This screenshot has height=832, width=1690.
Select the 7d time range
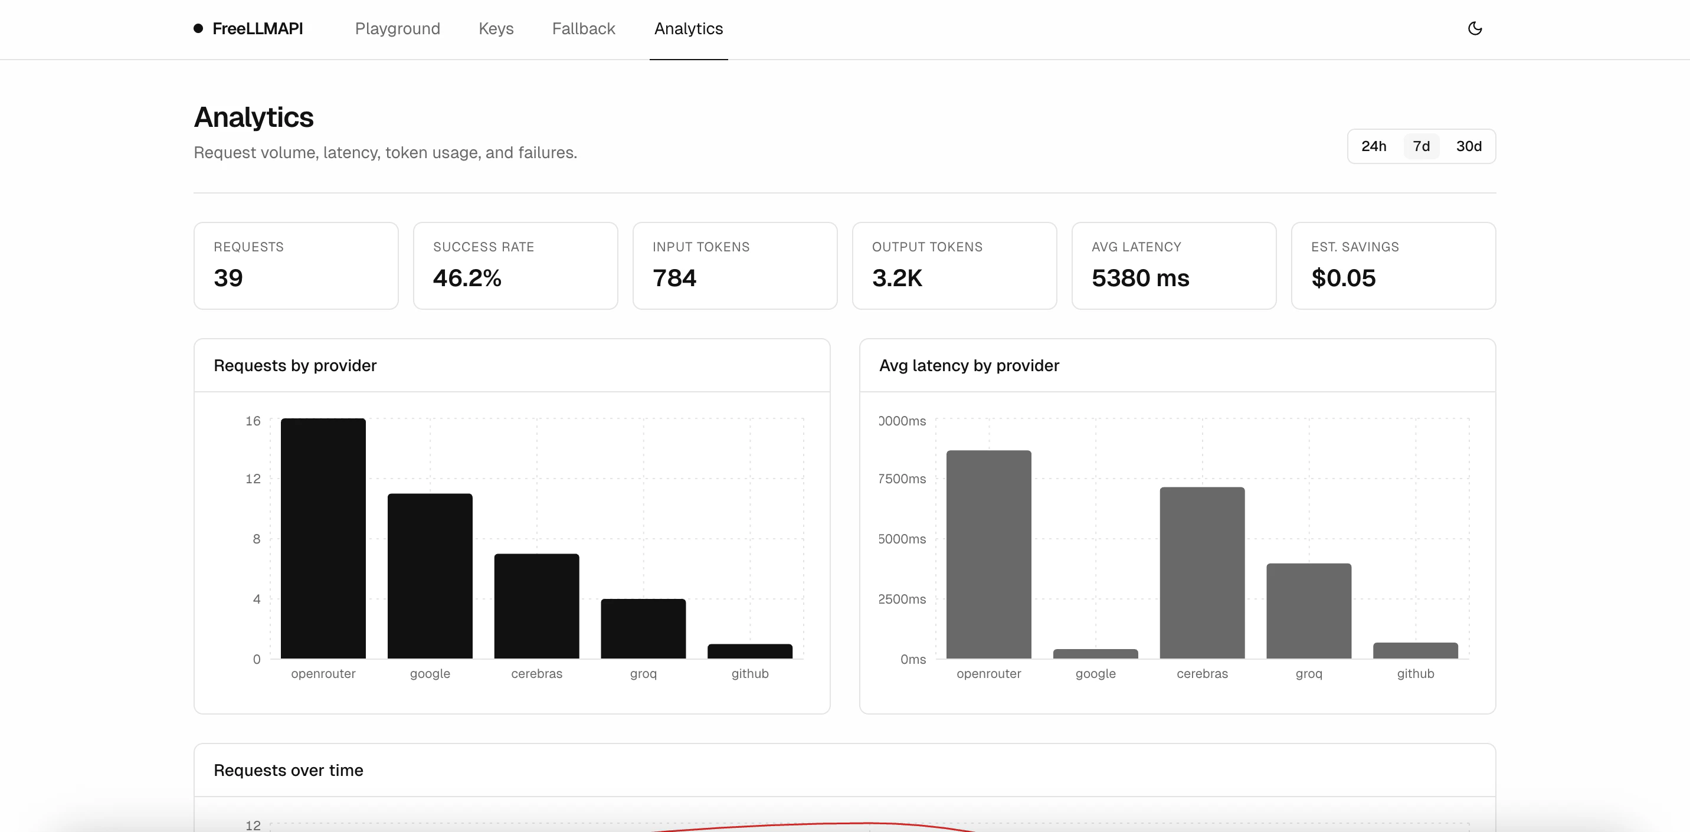1421,146
